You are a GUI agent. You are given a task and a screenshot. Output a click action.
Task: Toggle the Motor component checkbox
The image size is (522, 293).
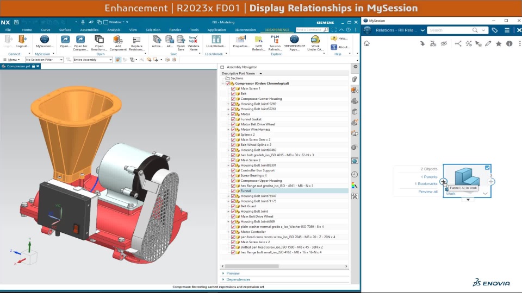point(233,114)
